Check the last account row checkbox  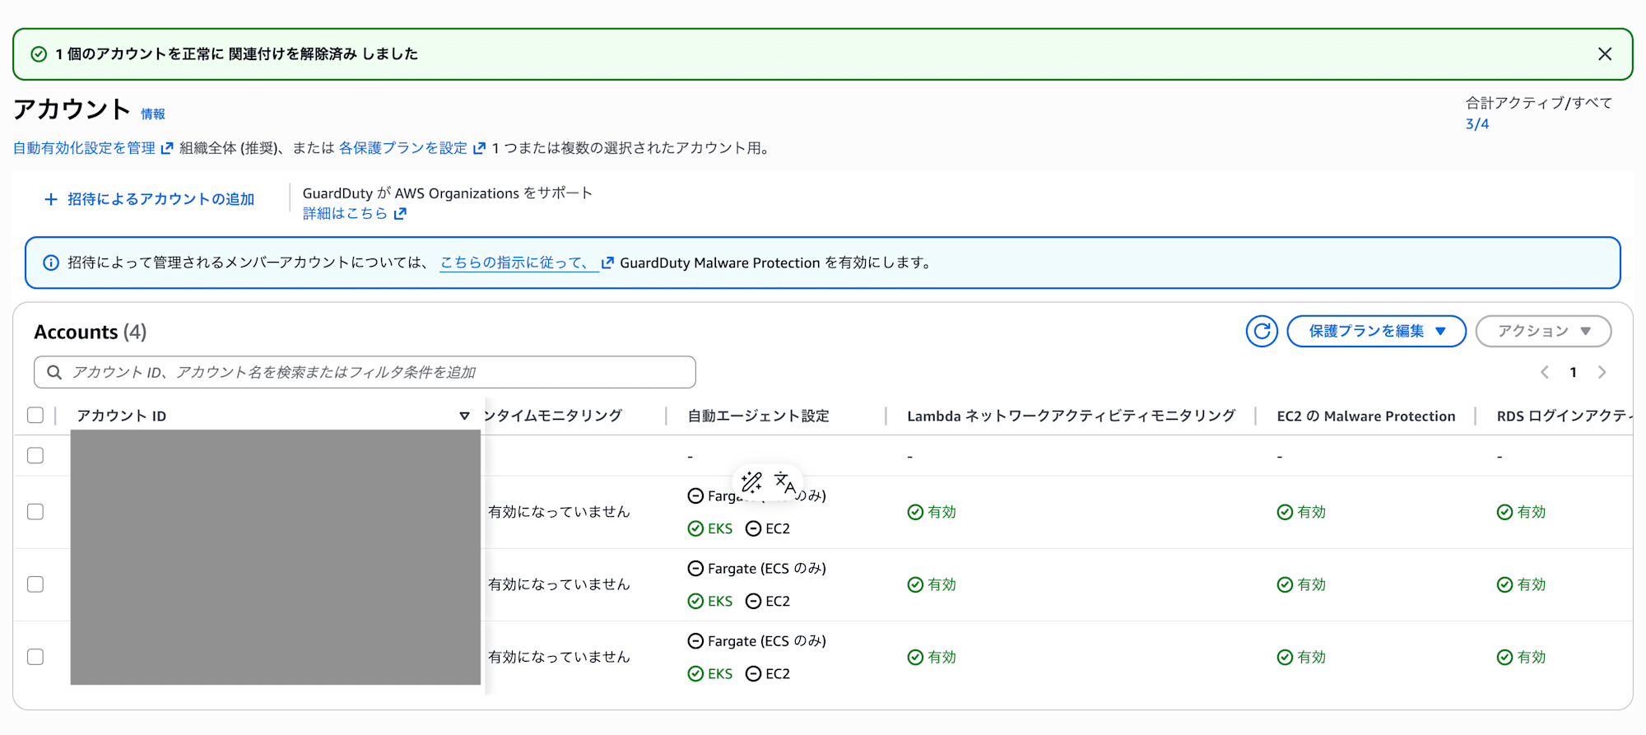tap(35, 657)
